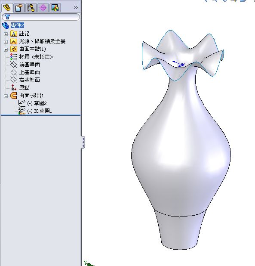Click the lights and cameras folder icon
Viewport: 255px width, 266px height.
click(14, 41)
